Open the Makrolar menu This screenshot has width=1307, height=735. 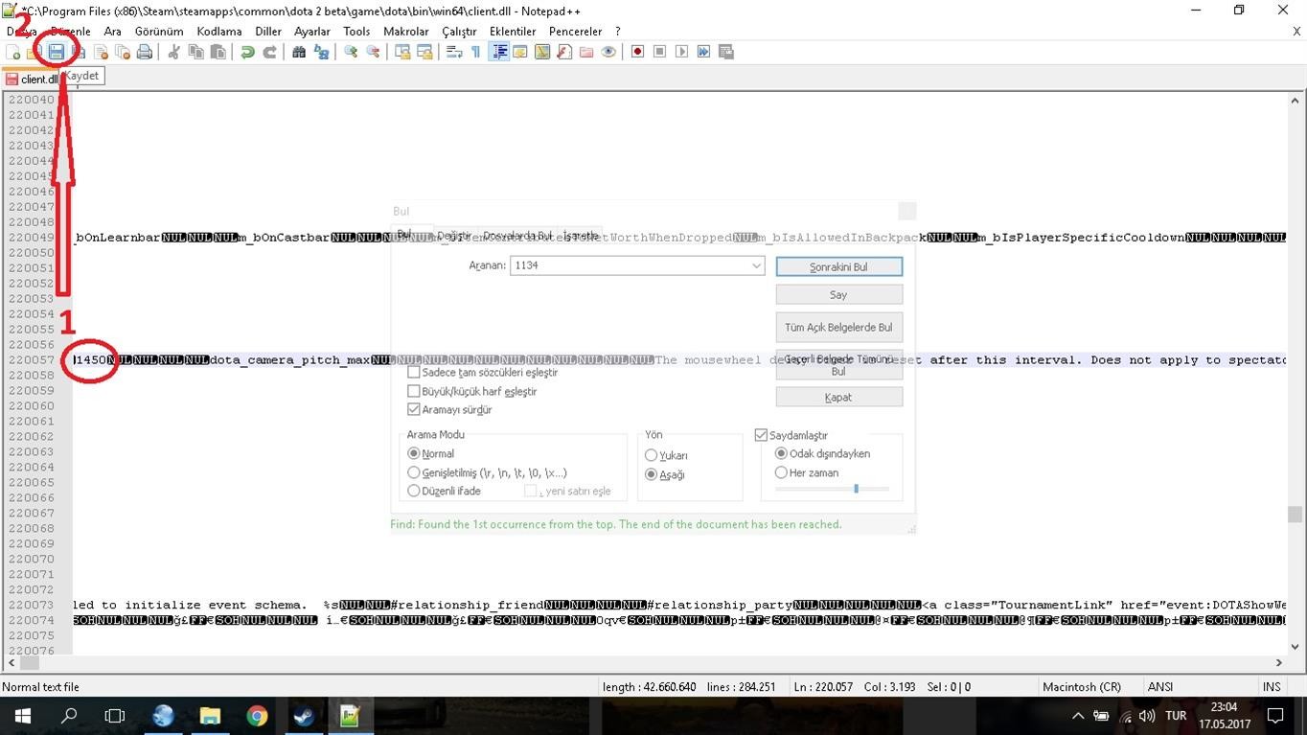tap(406, 31)
